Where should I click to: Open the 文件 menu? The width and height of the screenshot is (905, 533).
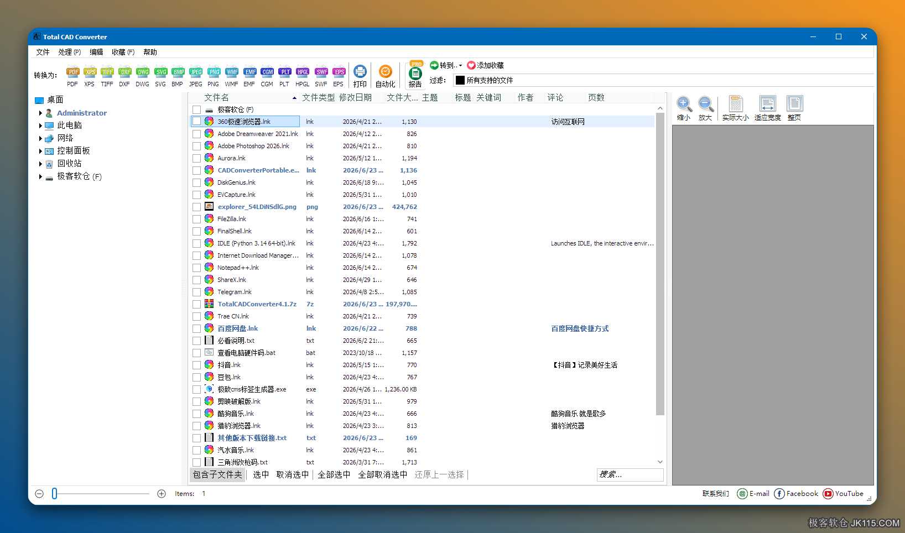[x=43, y=52]
